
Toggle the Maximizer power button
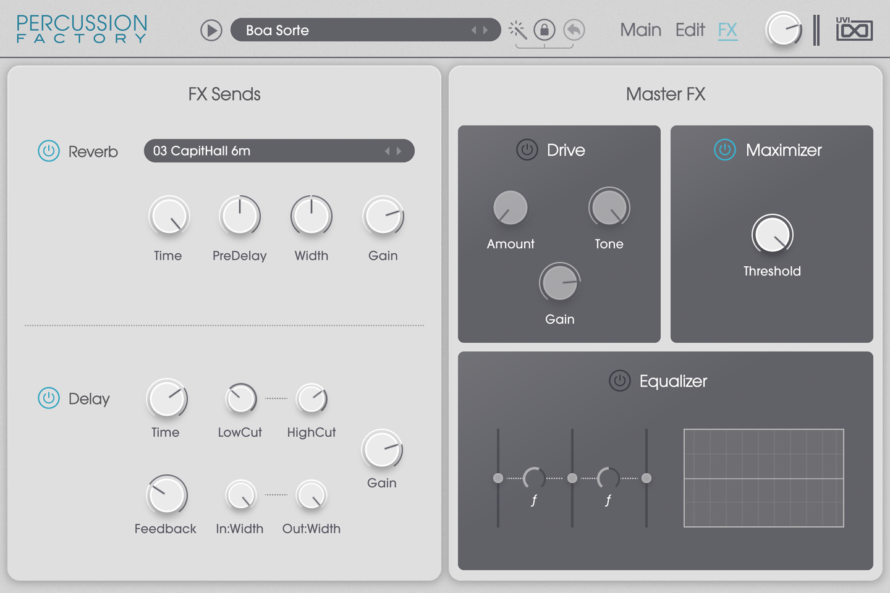point(725,149)
